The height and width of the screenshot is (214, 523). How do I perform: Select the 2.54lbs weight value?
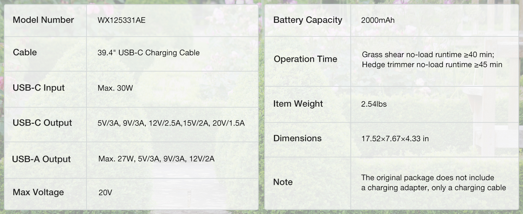coord(374,104)
